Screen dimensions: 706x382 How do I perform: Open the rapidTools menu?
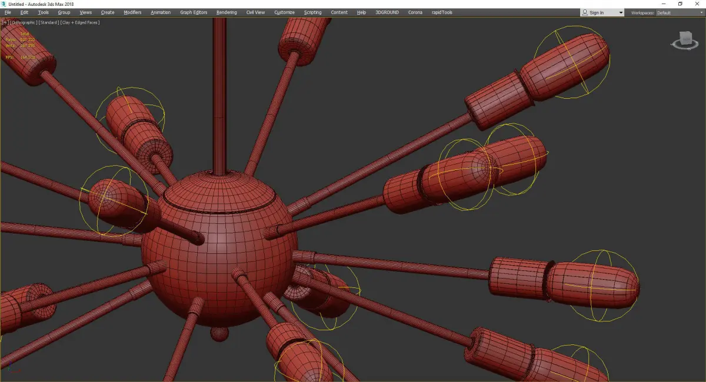(441, 12)
